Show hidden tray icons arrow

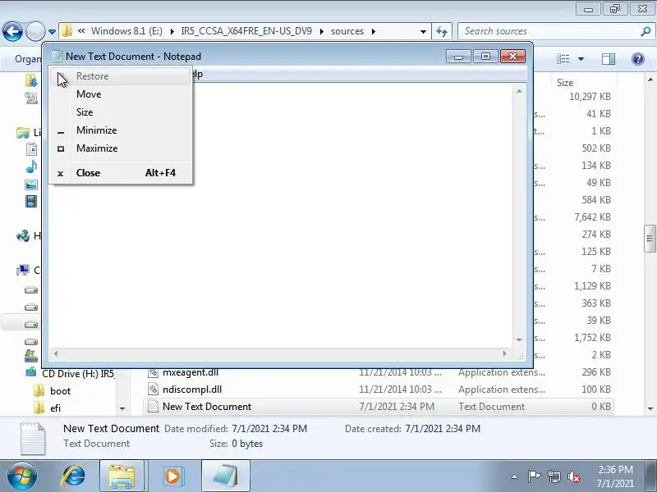pyautogui.click(x=515, y=476)
